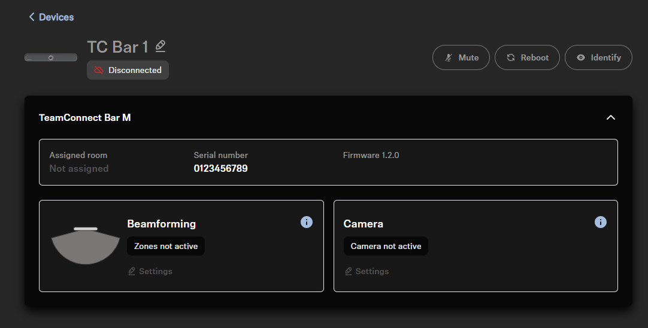648x328 pixels.
Task: Click the beamforming coverage diagram
Action: pos(86,245)
